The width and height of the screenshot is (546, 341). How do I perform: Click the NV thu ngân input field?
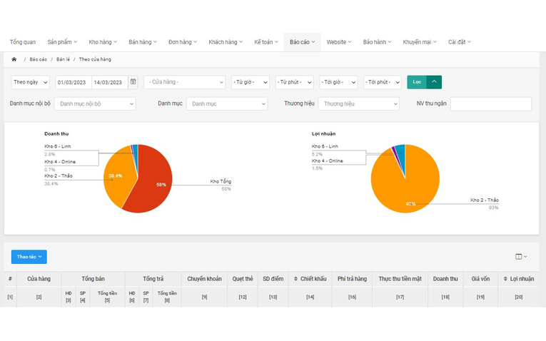491,103
